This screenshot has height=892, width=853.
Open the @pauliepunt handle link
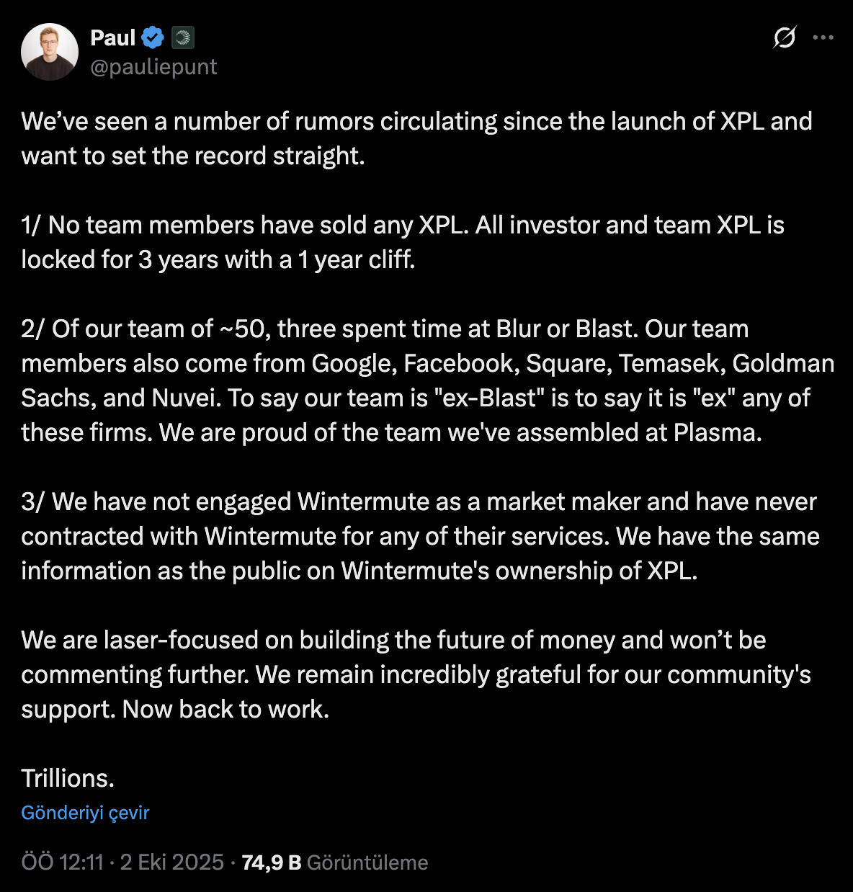[153, 67]
